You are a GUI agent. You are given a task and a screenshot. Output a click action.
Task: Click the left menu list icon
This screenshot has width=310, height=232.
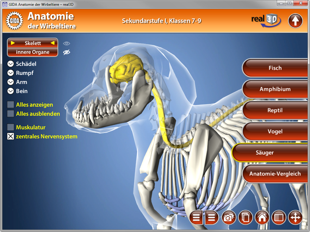click(x=196, y=217)
